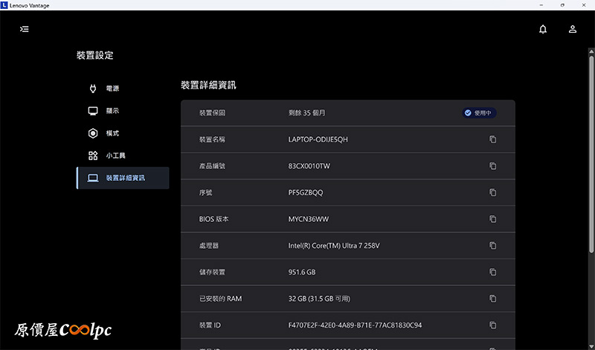
Task: Copy the product number 83CX0010TW
Action: [492, 166]
